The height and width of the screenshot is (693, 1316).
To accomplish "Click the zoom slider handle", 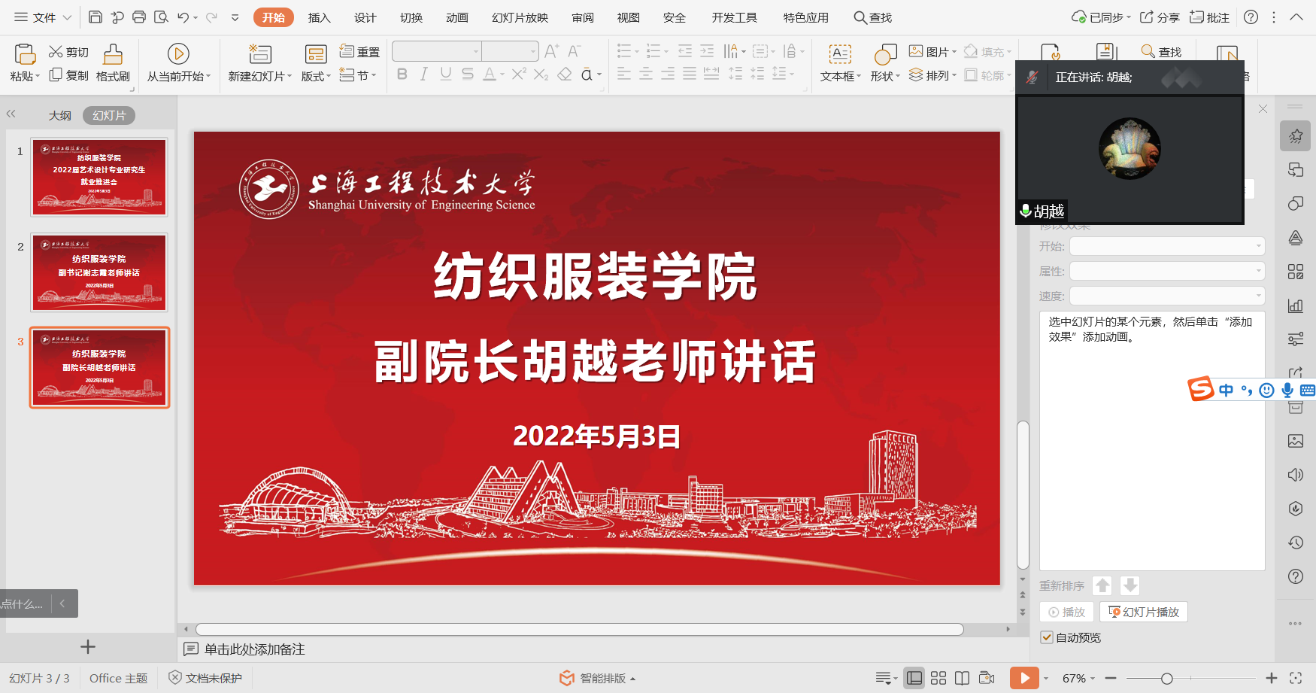I will click(1166, 678).
